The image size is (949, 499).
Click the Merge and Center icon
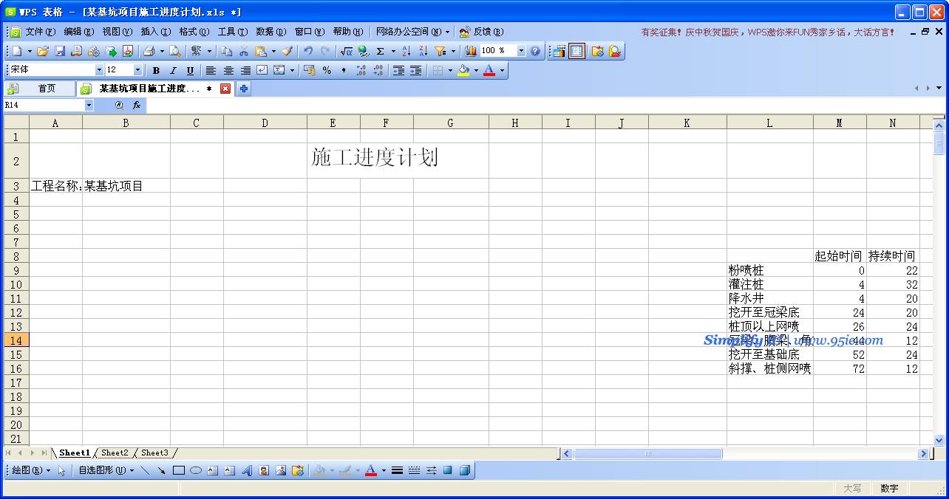[x=279, y=70]
